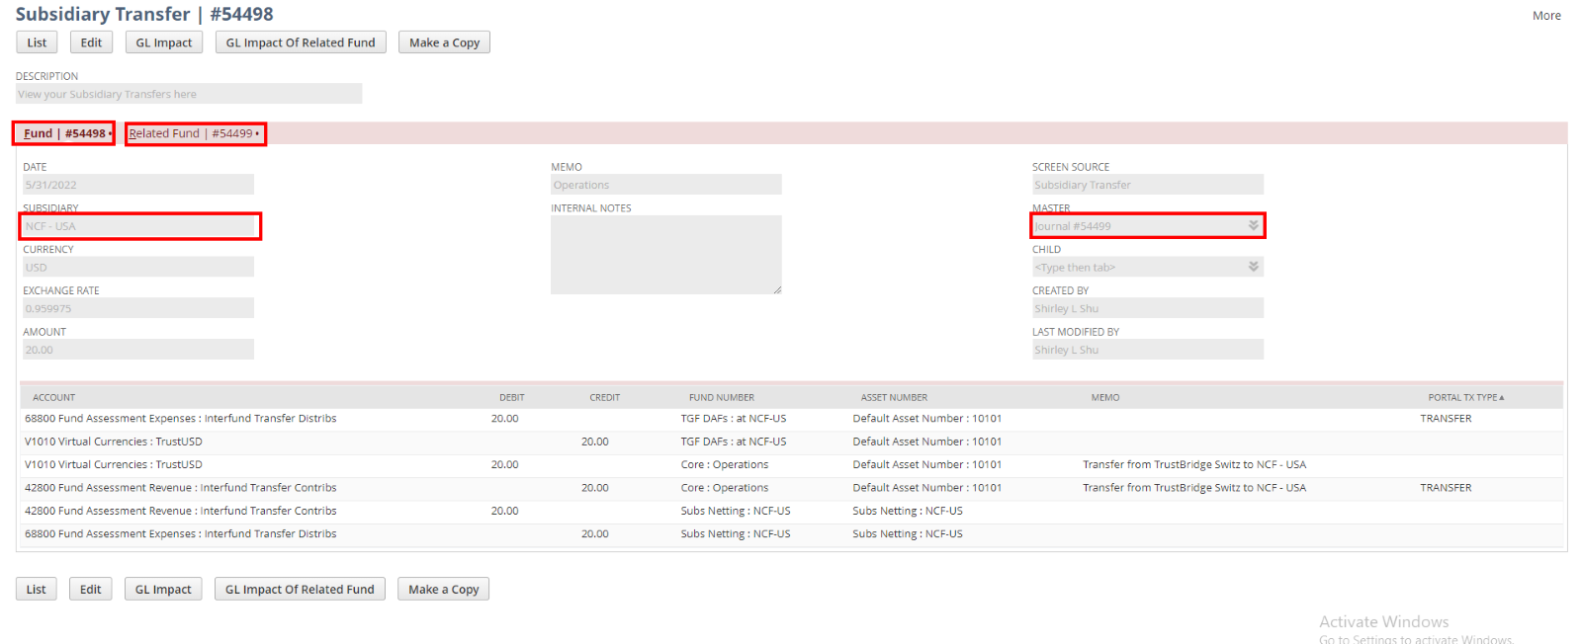Click top GL Impact Of Related Fund
The width and height of the screenshot is (1582, 644).
tap(301, 42)
